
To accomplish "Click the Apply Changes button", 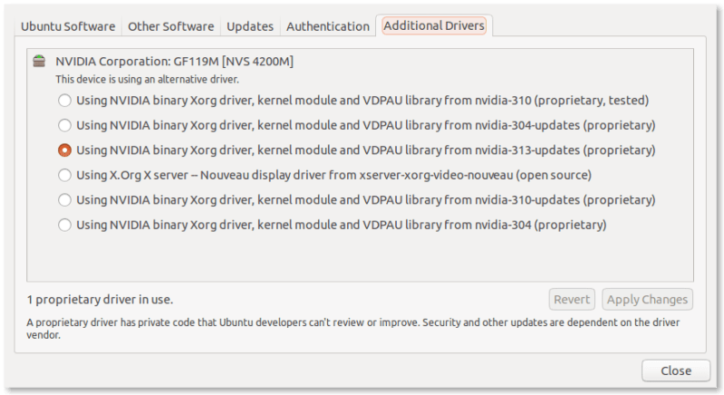I will (x=647, y=300).
